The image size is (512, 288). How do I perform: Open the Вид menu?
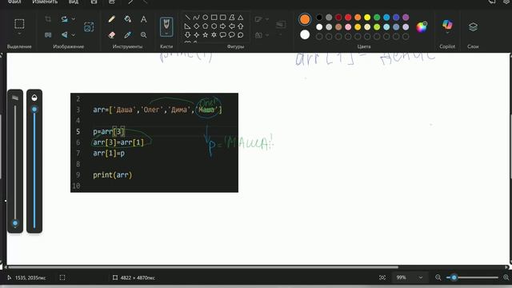click(x=73, y=2)
